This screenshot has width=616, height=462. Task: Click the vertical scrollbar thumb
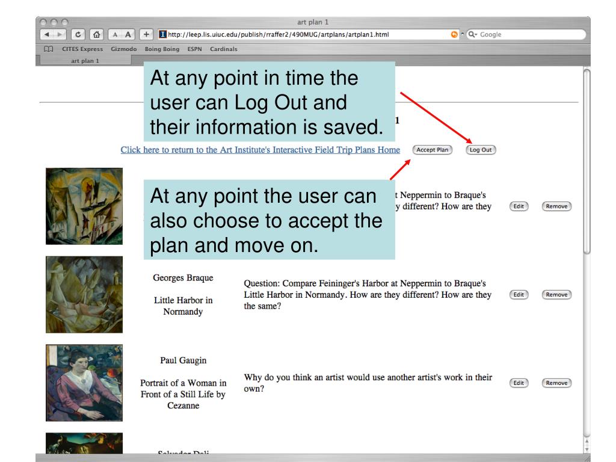[587, 162]
